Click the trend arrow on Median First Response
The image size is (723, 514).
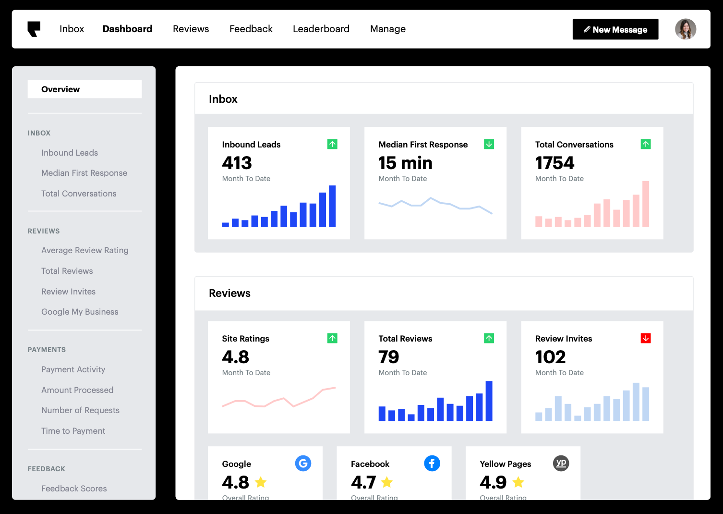pos(489,144)
